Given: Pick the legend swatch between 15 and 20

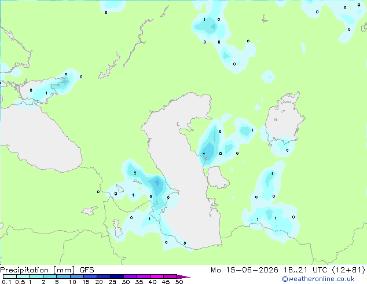Looking at the screenshot, I should (x=90, y=276).
